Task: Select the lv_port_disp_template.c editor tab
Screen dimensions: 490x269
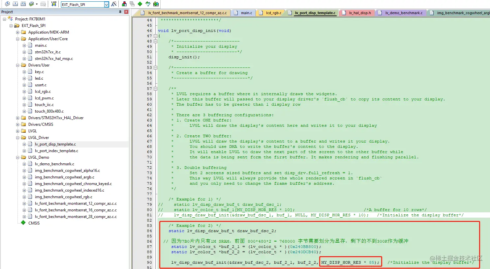Action: tap(312, 13)
